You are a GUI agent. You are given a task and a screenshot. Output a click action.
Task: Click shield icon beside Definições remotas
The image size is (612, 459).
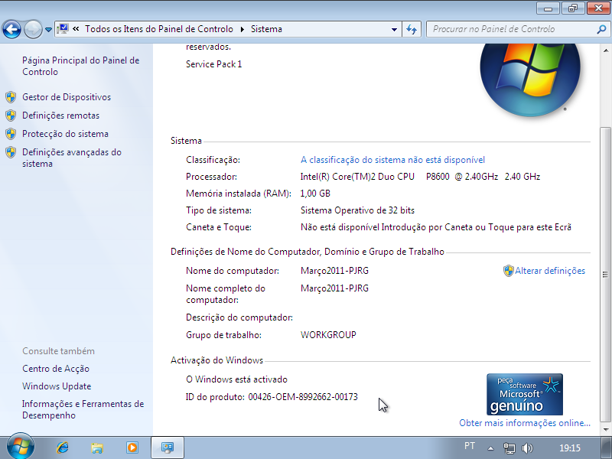11,116
